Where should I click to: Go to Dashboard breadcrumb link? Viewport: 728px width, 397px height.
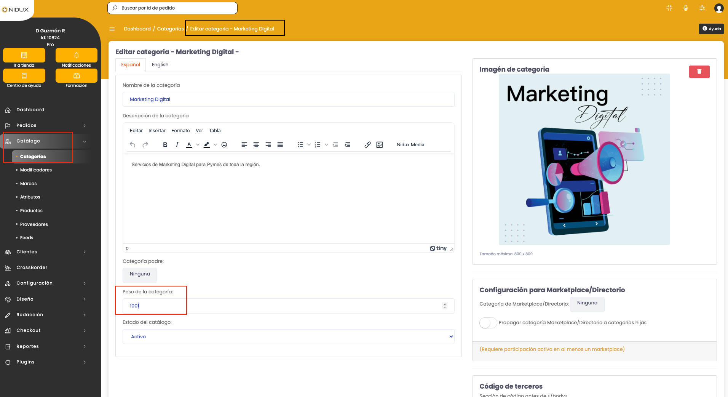pyautogui.click(x=137, y=29)
